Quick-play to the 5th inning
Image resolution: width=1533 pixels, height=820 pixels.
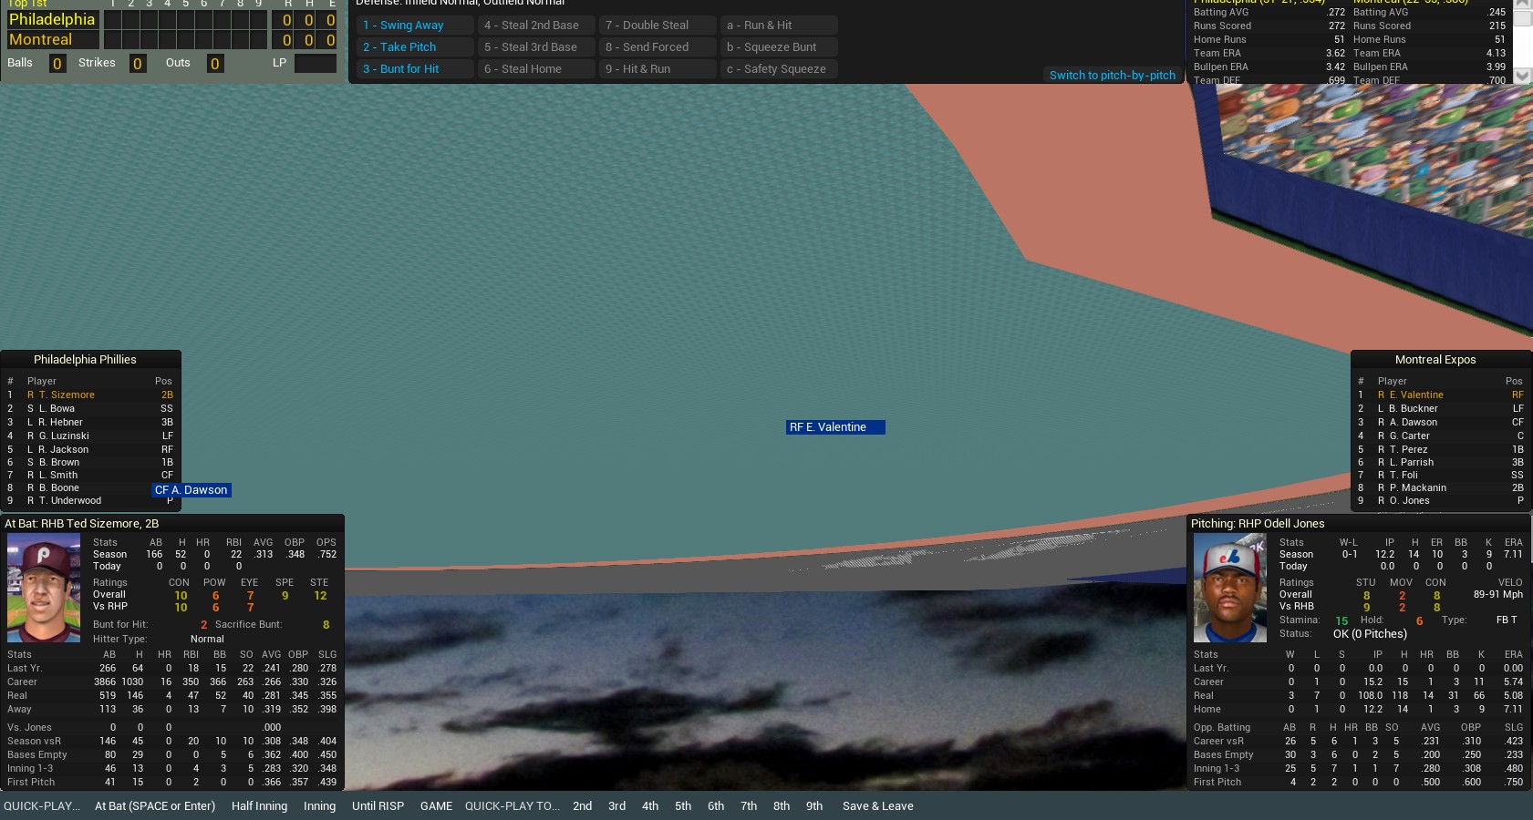(x=683, y=806)
